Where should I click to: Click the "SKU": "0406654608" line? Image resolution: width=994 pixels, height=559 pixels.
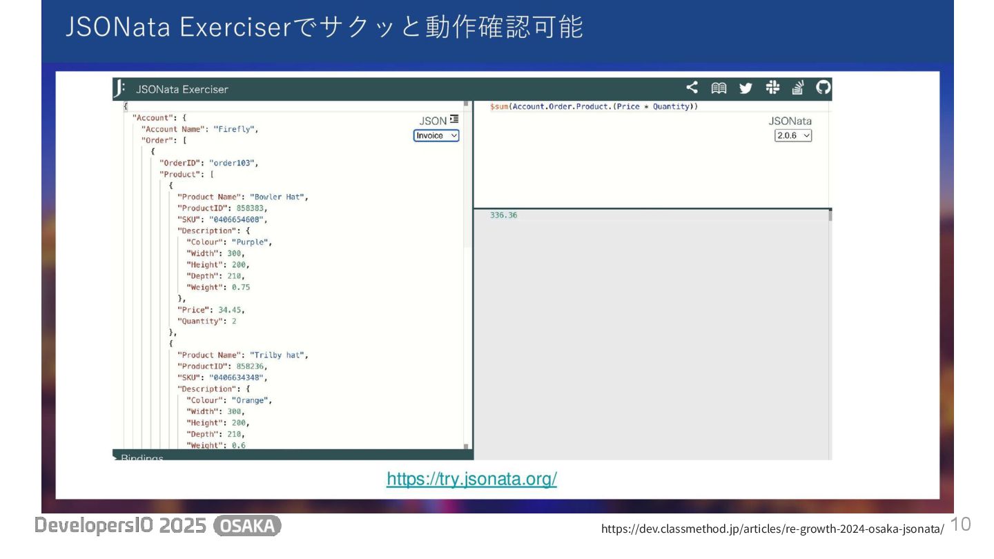click(222, 219)
